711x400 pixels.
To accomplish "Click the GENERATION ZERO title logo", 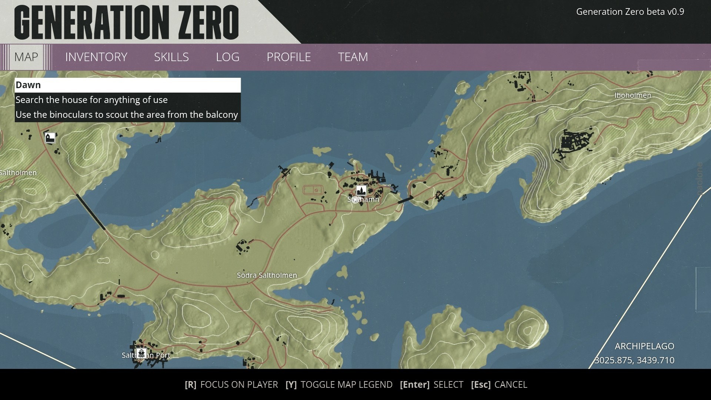I will [127, 22].
